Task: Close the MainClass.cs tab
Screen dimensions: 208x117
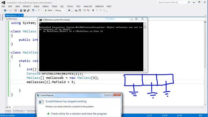Action: click(22, 15)
